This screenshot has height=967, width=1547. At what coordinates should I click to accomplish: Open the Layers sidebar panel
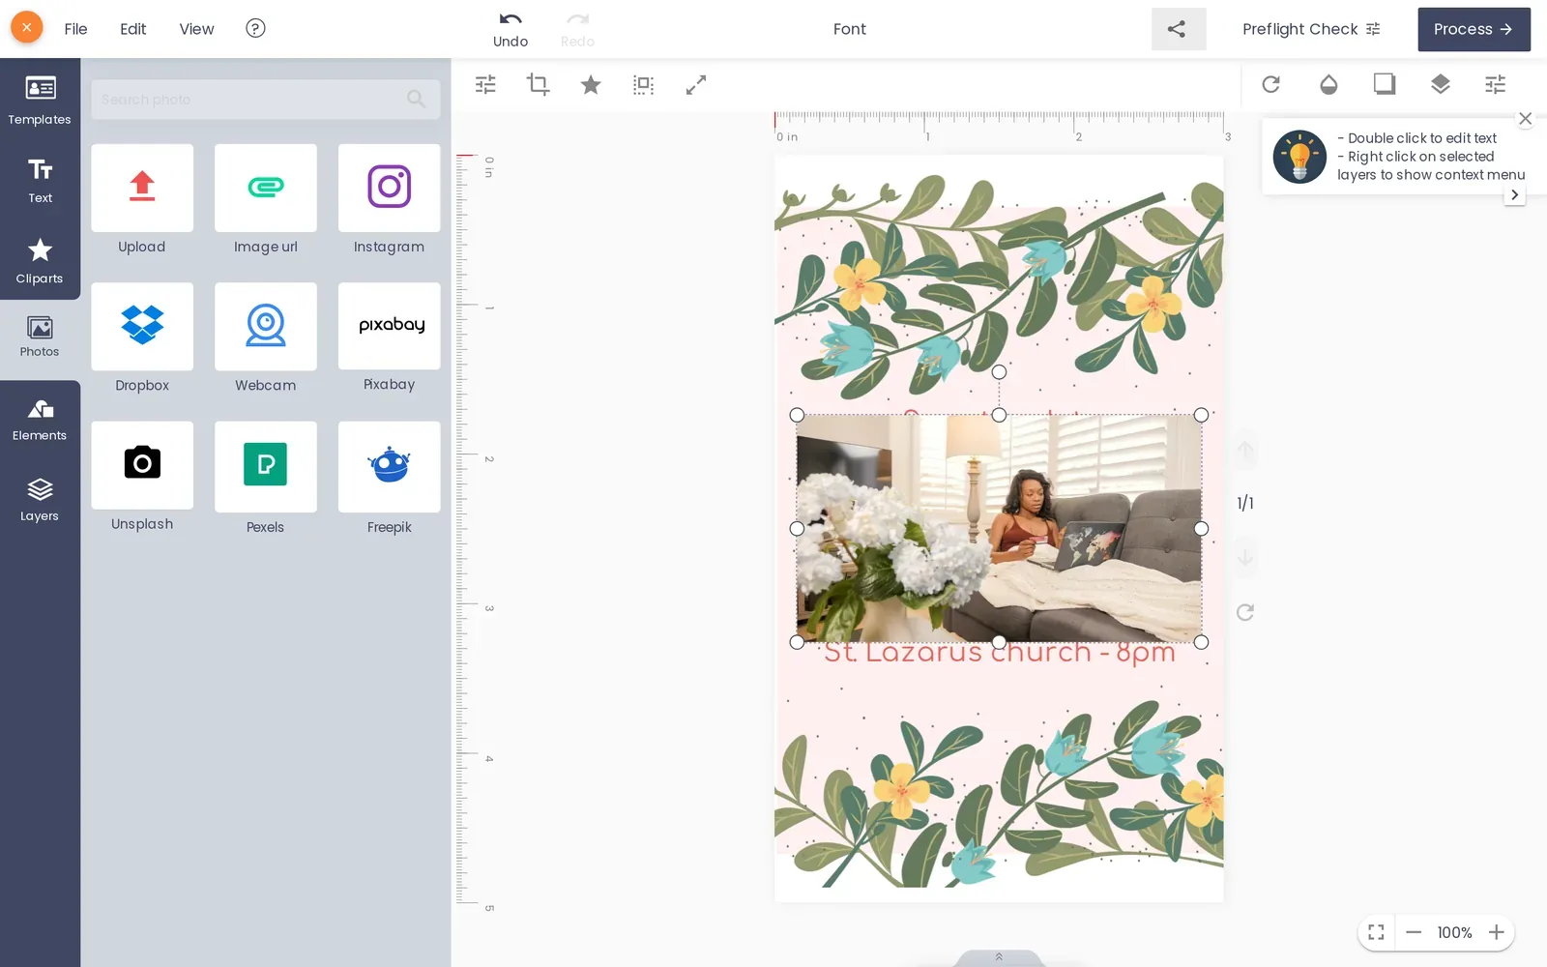click(40, 499)
